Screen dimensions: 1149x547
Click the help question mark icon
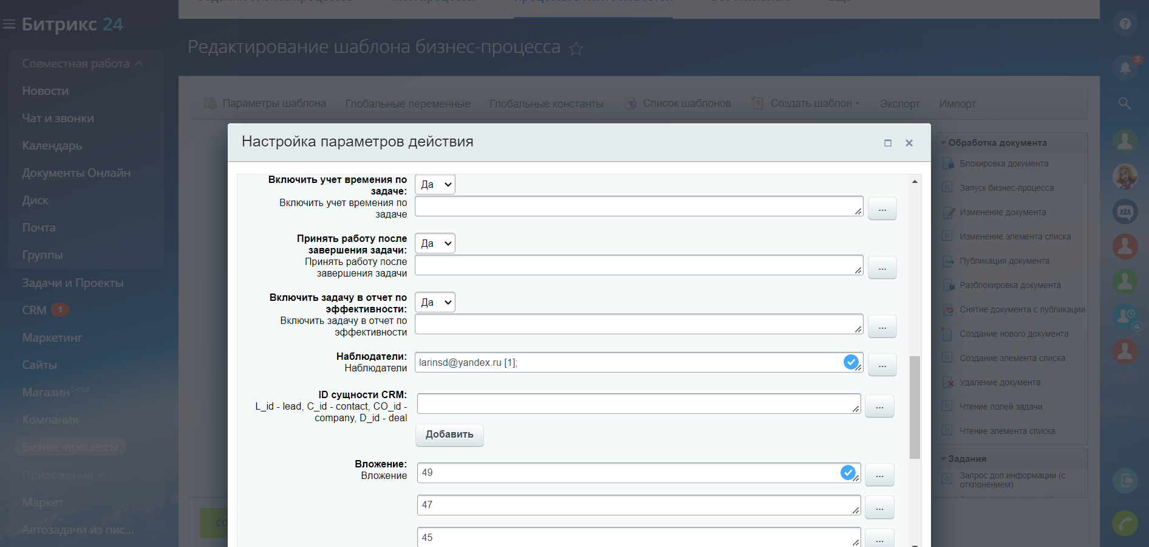click(x=1125, y=24)
